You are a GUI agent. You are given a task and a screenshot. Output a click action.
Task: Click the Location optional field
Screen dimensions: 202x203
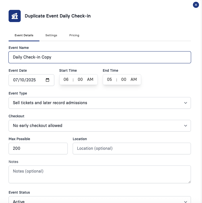coord(132,149)
